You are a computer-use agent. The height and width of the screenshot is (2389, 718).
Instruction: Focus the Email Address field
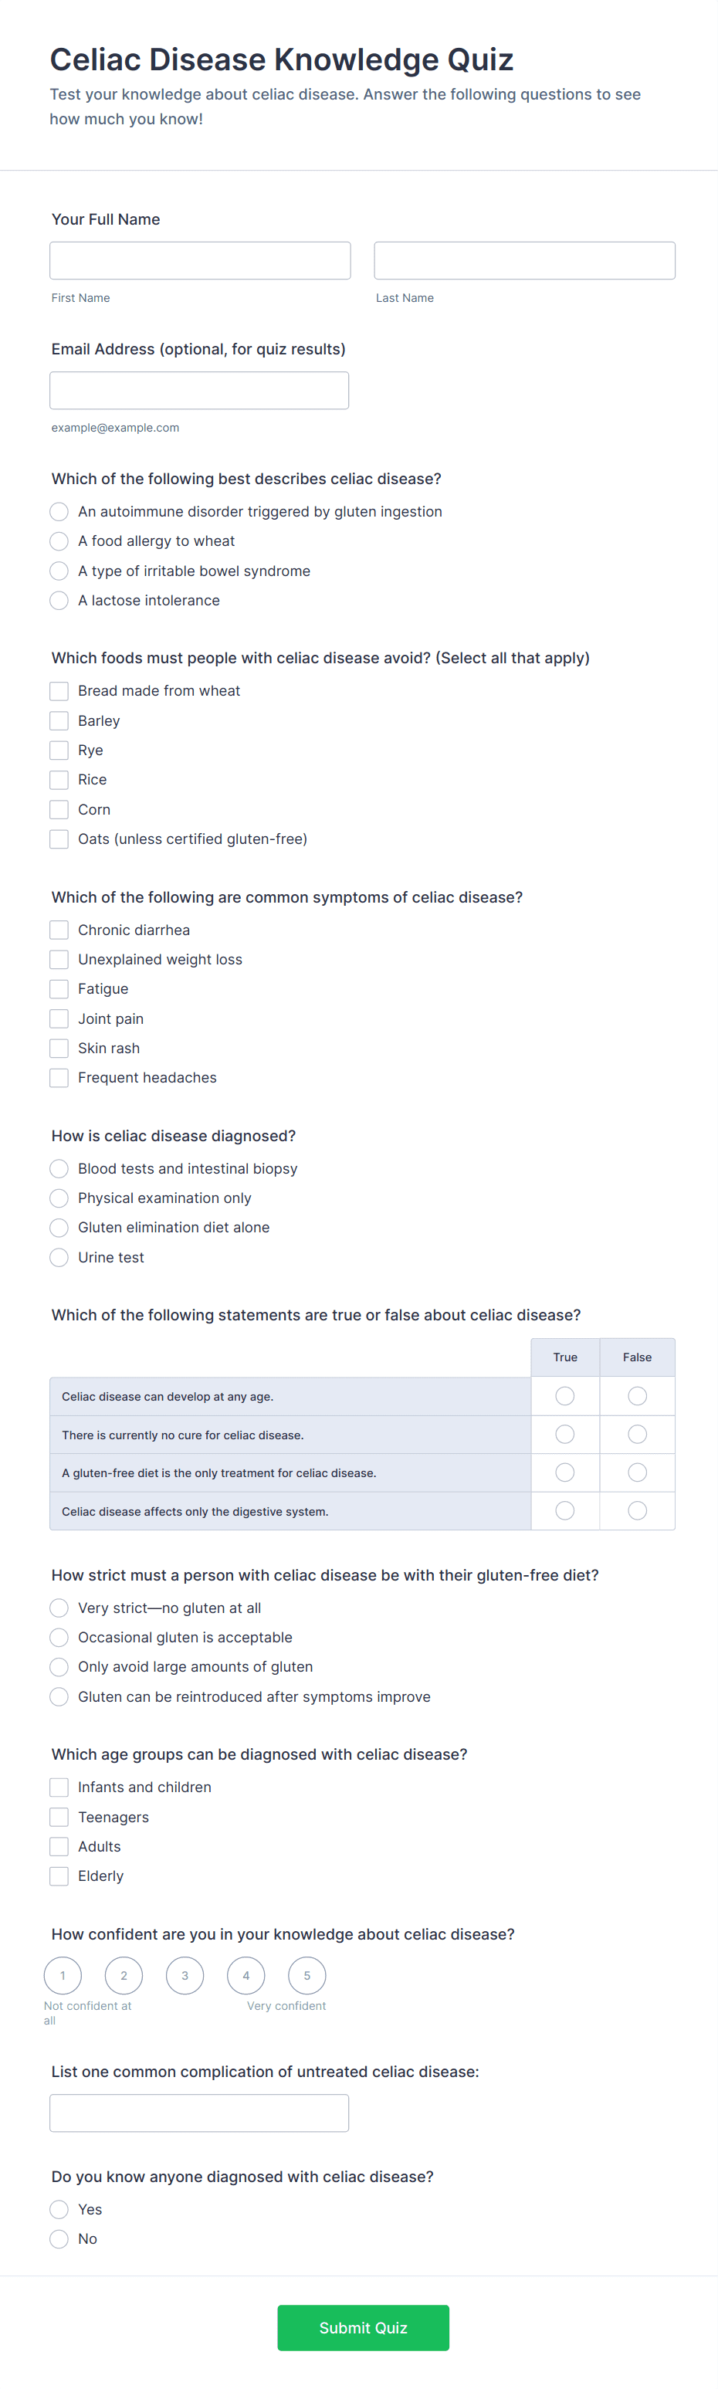pos(199,391)
